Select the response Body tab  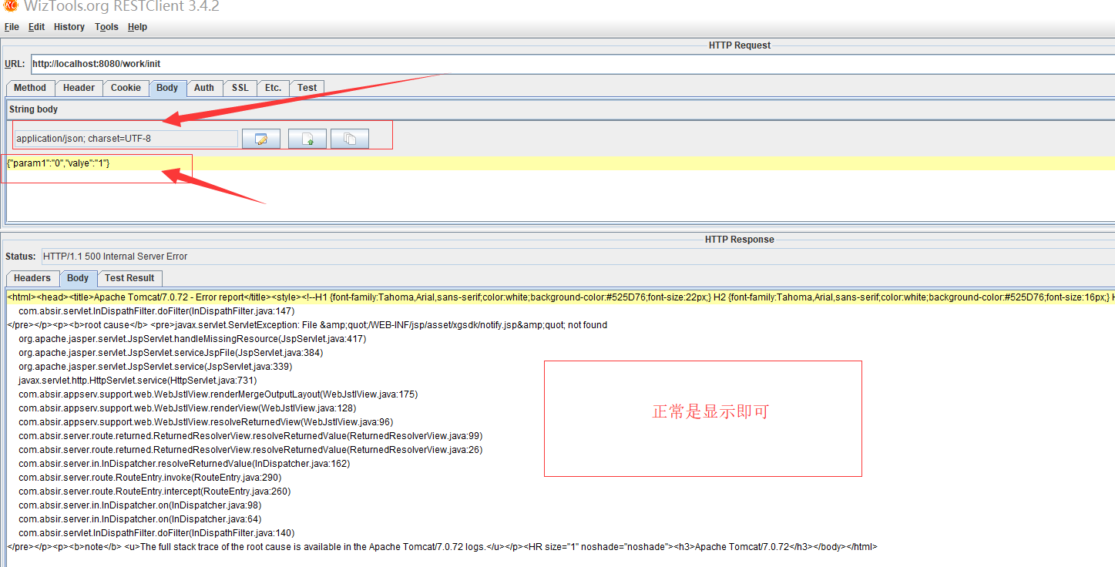pyautogui.click(x=78, y=278)
